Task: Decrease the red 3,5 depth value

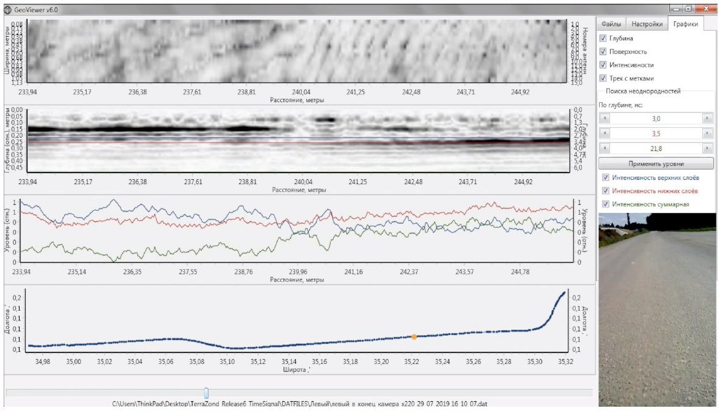Action: pyautogui.click(x=603, y=133)
